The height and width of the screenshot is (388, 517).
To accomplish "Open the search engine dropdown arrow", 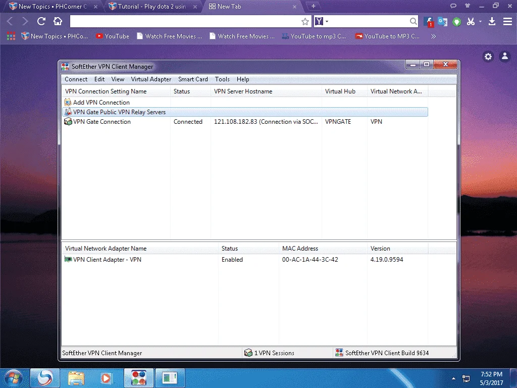I will click(x=327, y=21).
